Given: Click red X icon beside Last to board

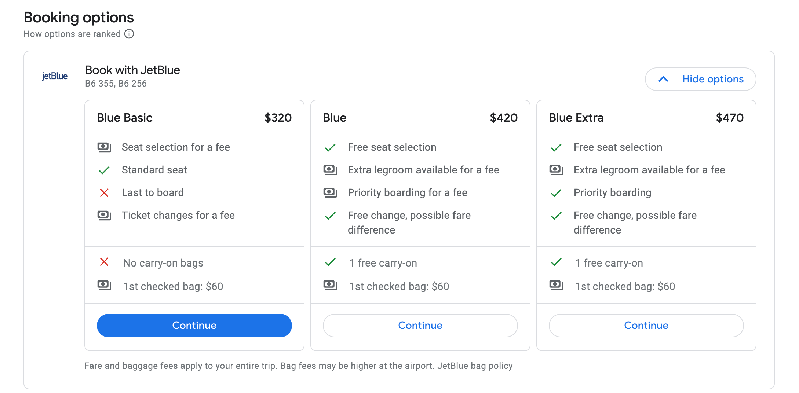Looking at the screenshot, I should 104,193.
